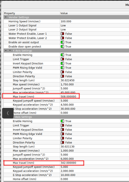Collapse the X Axis Settings group

point(10,51)
